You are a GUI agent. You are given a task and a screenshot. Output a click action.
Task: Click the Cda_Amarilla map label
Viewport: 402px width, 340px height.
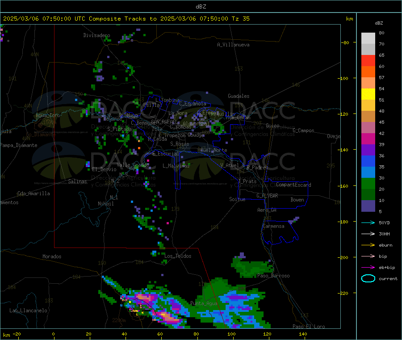point(34,193)
